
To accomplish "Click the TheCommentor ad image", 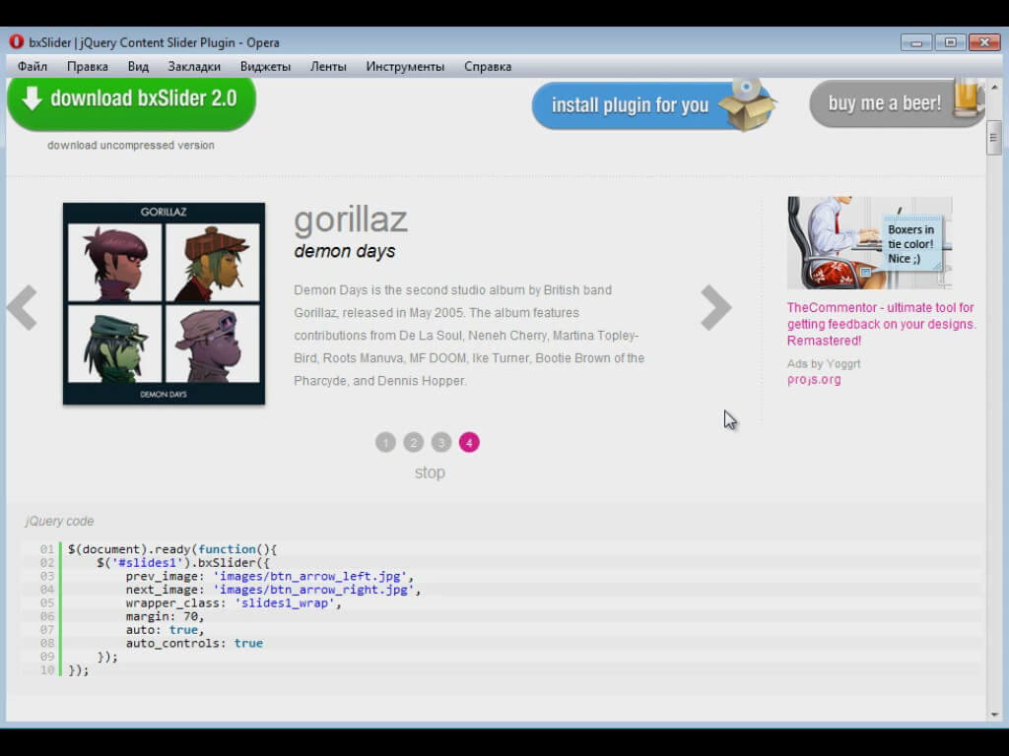I will pyautogui.click(x=869, y=242).
